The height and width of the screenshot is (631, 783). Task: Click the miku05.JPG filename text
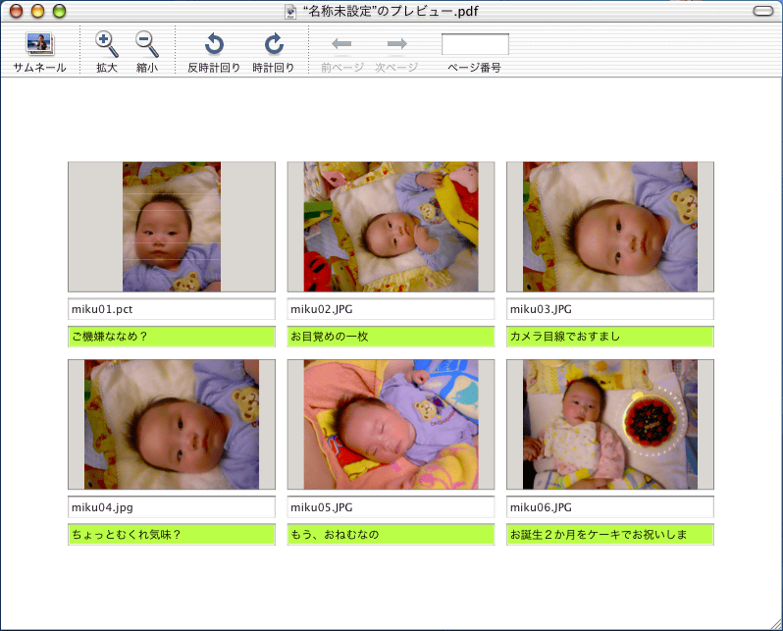[x=322, y=507]
